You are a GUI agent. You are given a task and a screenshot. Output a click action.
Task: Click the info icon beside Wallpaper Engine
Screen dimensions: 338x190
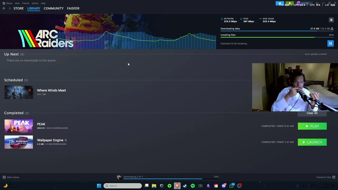(x=66, y=140)
